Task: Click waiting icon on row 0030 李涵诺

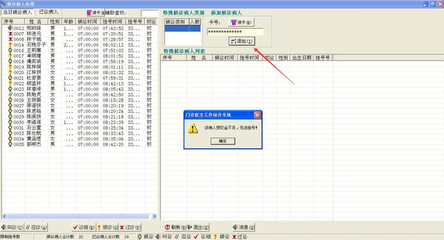Action: 10,122
